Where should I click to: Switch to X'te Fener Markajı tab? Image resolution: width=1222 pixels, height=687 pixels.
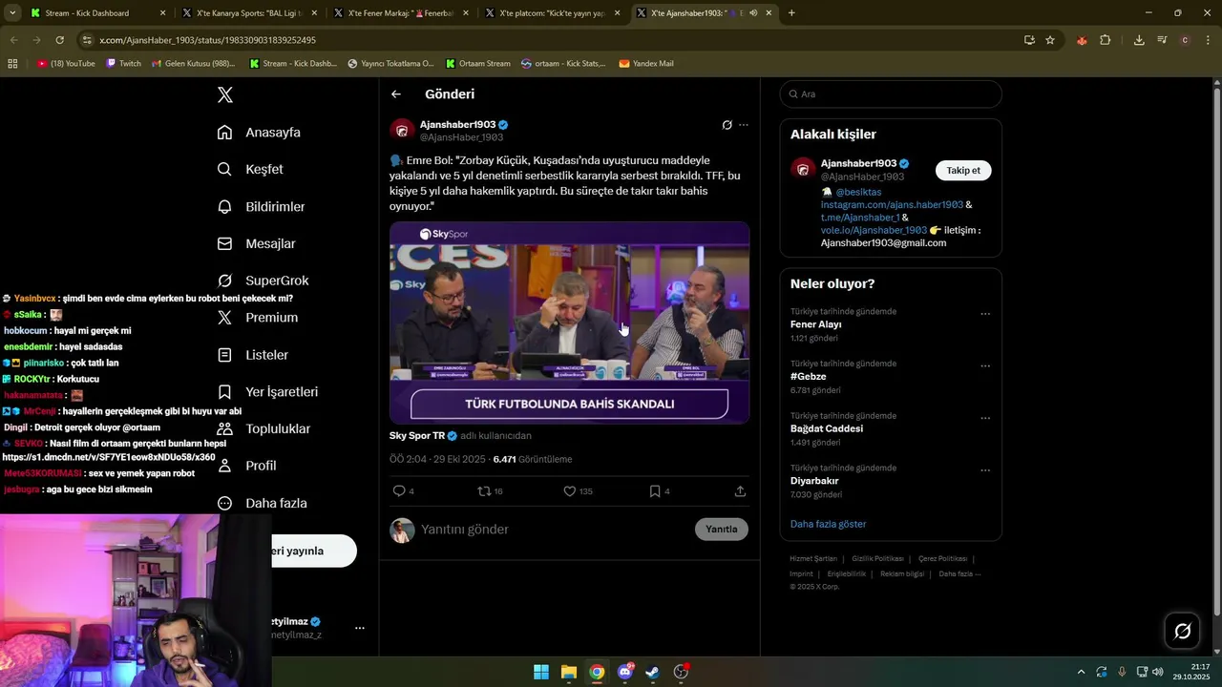[401, 13]
